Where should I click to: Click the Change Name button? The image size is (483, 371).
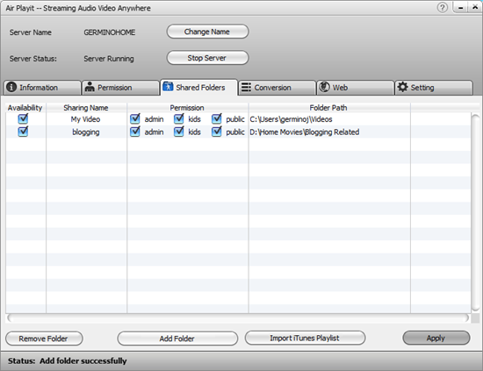207,32
